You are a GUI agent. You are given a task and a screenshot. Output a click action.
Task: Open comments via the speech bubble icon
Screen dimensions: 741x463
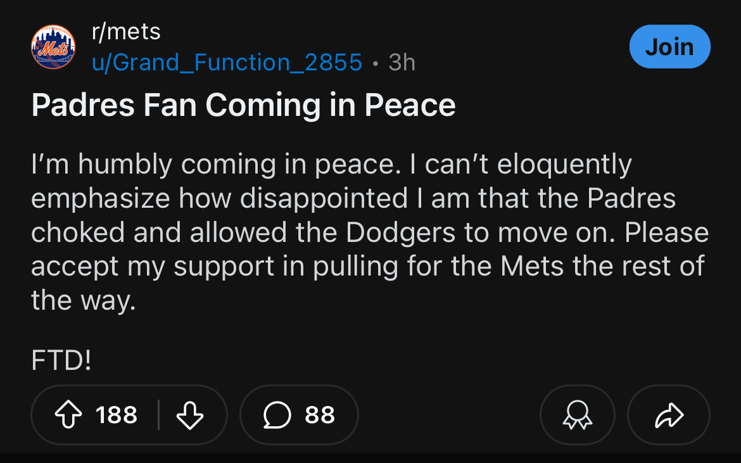277,415
